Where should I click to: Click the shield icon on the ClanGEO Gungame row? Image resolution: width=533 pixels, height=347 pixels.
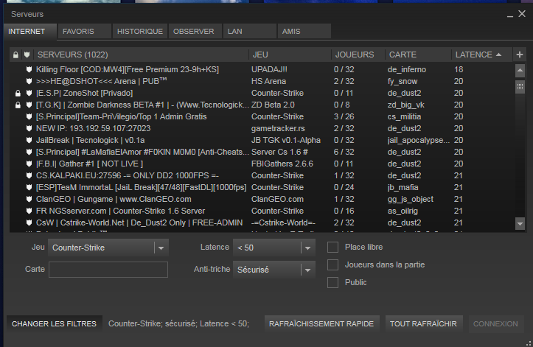pos(29,199)
